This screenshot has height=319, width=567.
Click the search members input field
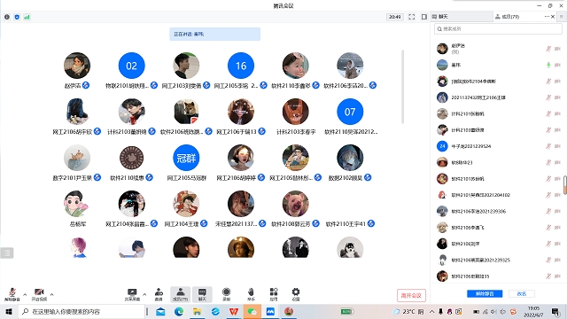click(498, 29)
